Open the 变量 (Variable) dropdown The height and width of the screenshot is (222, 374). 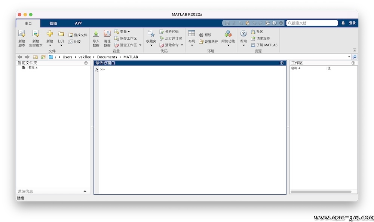pyautogui.click(x=122, y=31)
